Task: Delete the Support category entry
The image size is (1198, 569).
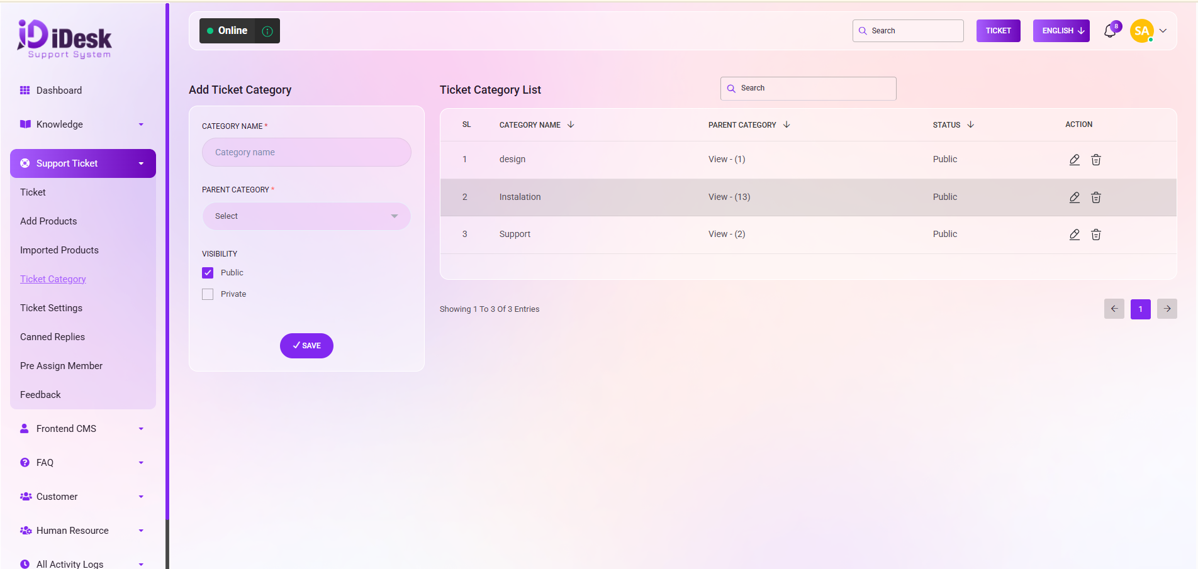Action: [1096, 235]
